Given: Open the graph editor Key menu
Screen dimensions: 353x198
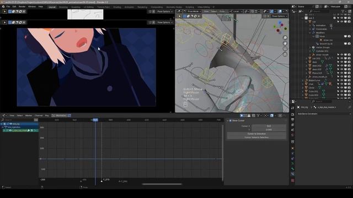Looking at the screenshot, I should point(47,116).
